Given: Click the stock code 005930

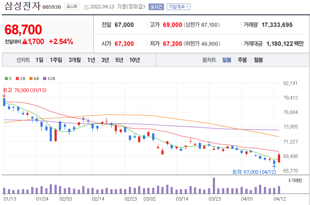Looking at the screenshot, I should tap(51, 7).
